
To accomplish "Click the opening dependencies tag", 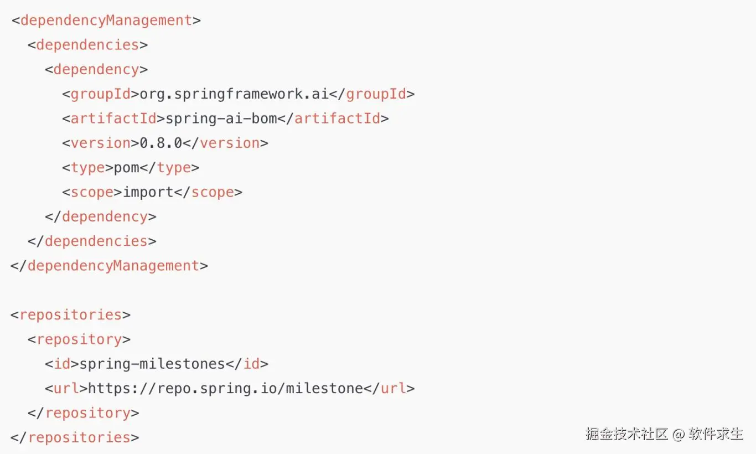I will (x=87, y=45).
